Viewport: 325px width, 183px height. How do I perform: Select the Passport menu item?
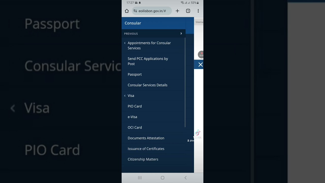pos(135,74)
